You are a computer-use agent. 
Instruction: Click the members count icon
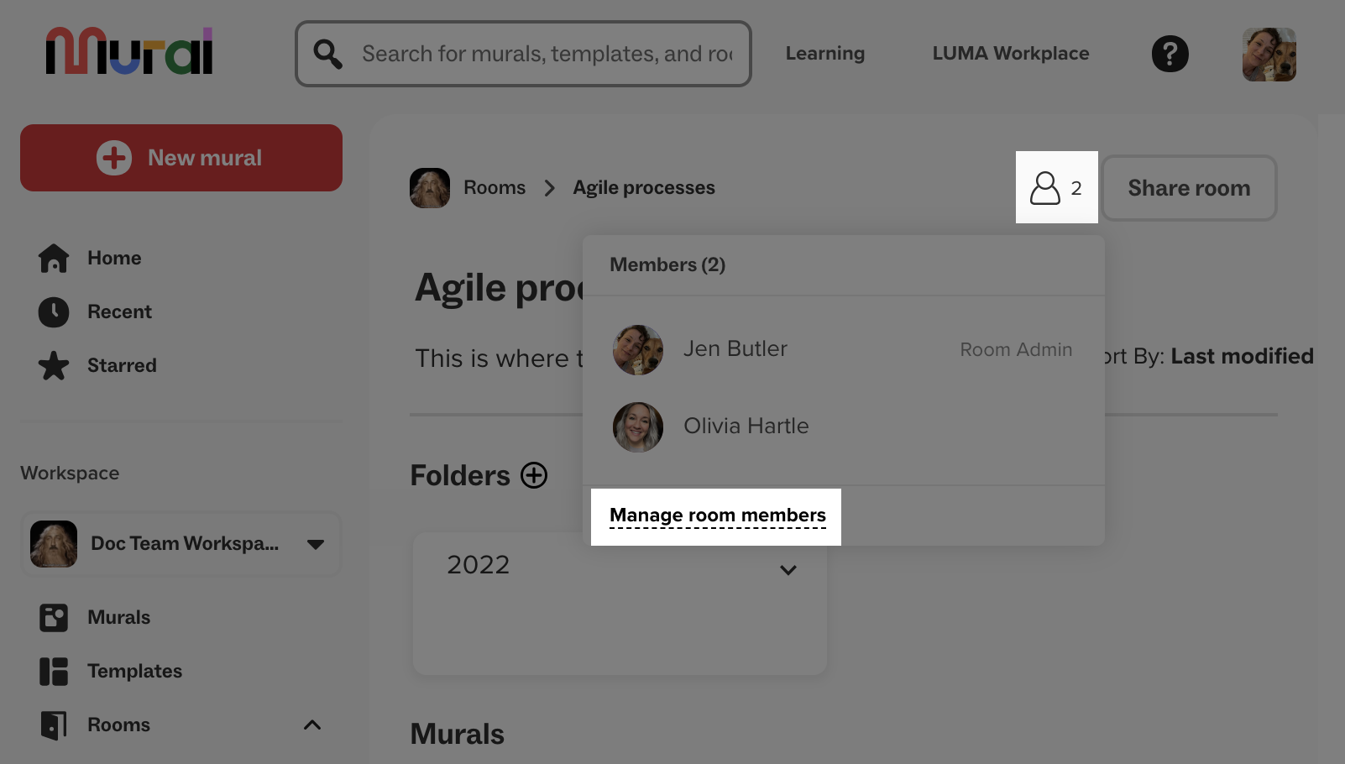(1056, 188)
